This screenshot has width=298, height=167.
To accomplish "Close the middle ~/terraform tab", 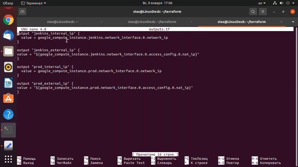I will click(191, 22).
